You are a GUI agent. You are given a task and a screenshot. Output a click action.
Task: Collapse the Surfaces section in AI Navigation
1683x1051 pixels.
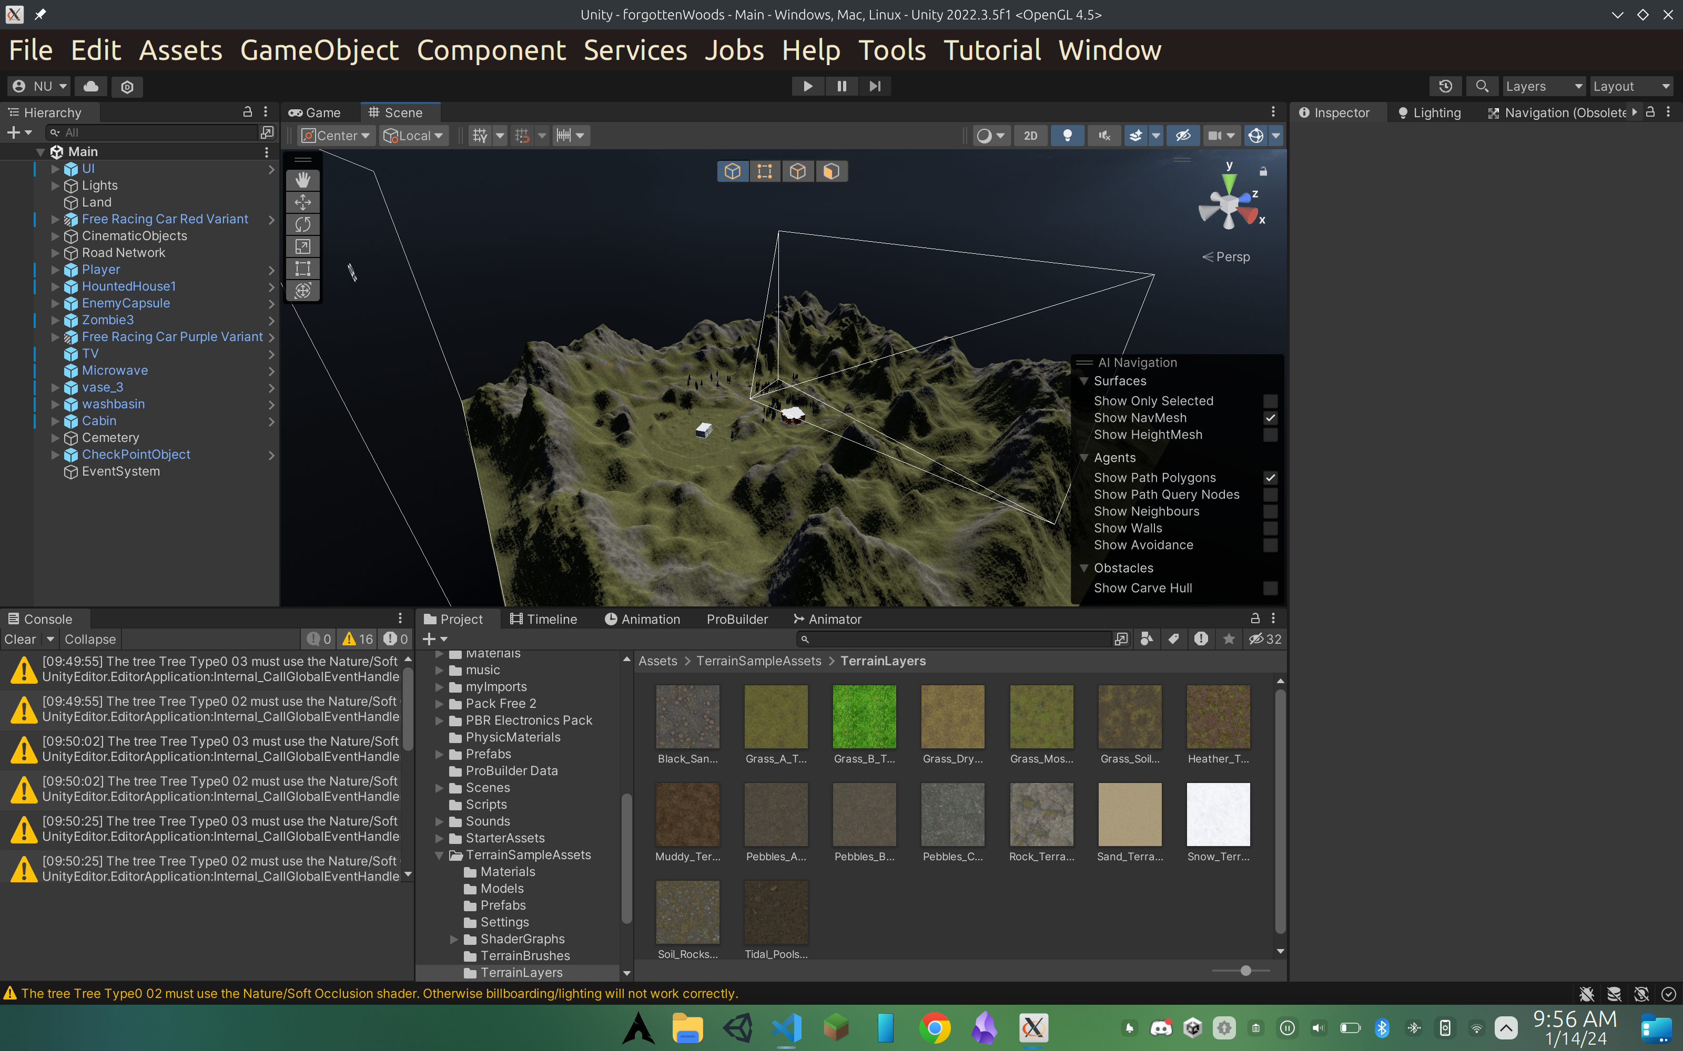(1083, 381)
